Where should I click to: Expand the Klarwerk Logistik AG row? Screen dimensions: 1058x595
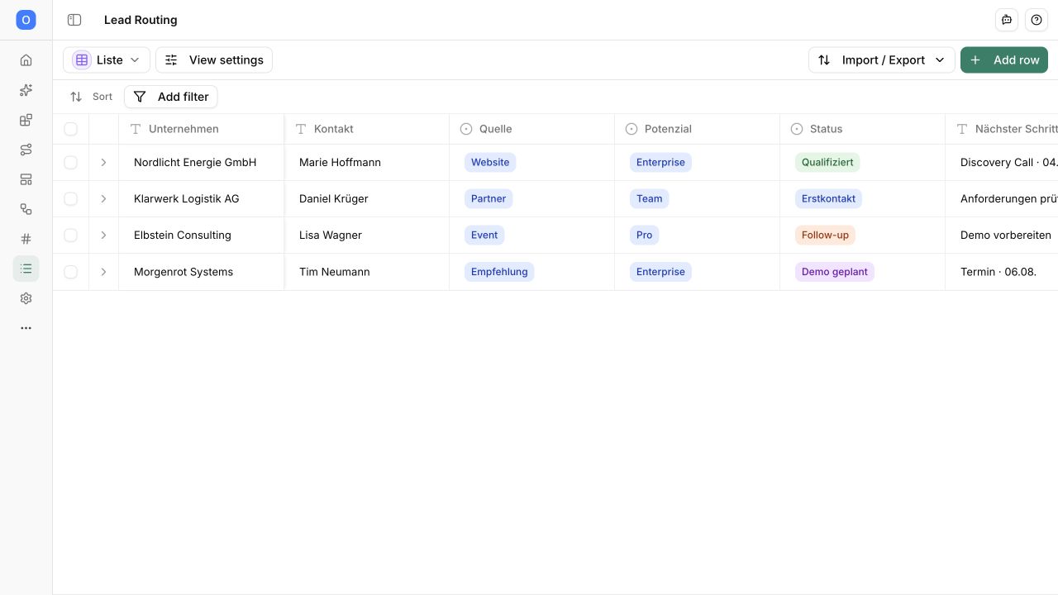tap(103, 199)
